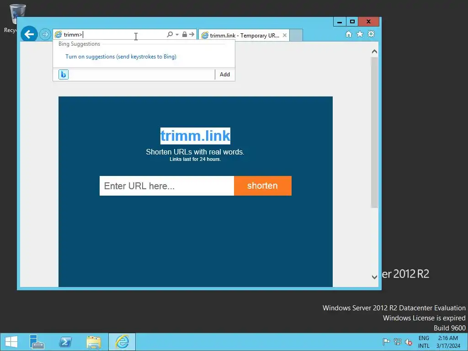Click scrollbar up arrow in browser
The width and height of the screenshot is (468, 351).
coord(374,52)
